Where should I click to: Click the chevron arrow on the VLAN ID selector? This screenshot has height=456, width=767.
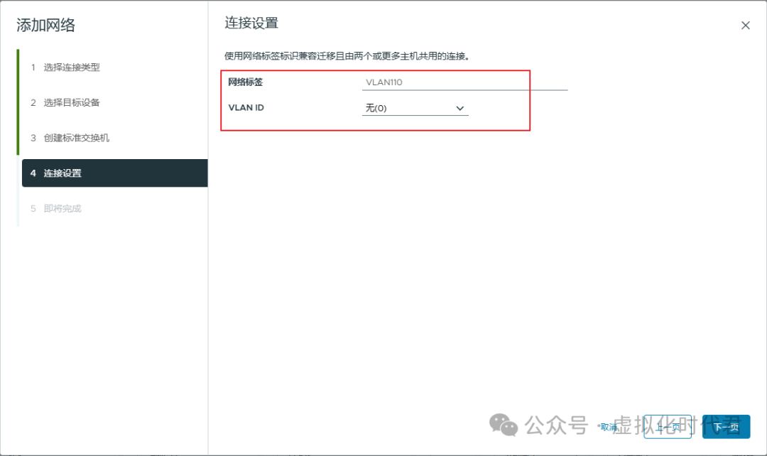[x=460, y=108]
